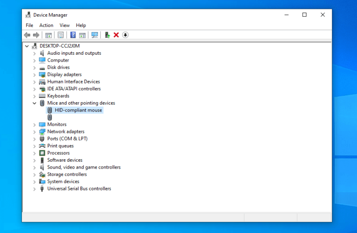Expand the Network adapters chevron

(34, 132)
